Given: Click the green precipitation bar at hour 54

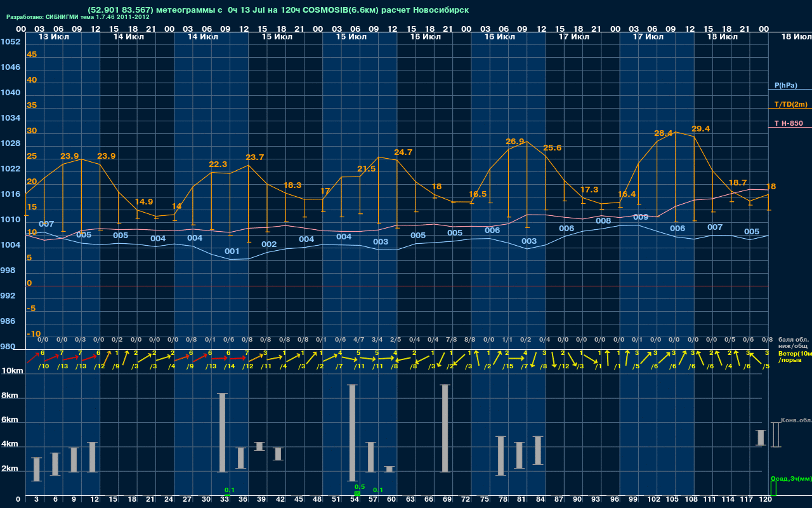Looking at the screenshot, I should (x=357, y=493).
